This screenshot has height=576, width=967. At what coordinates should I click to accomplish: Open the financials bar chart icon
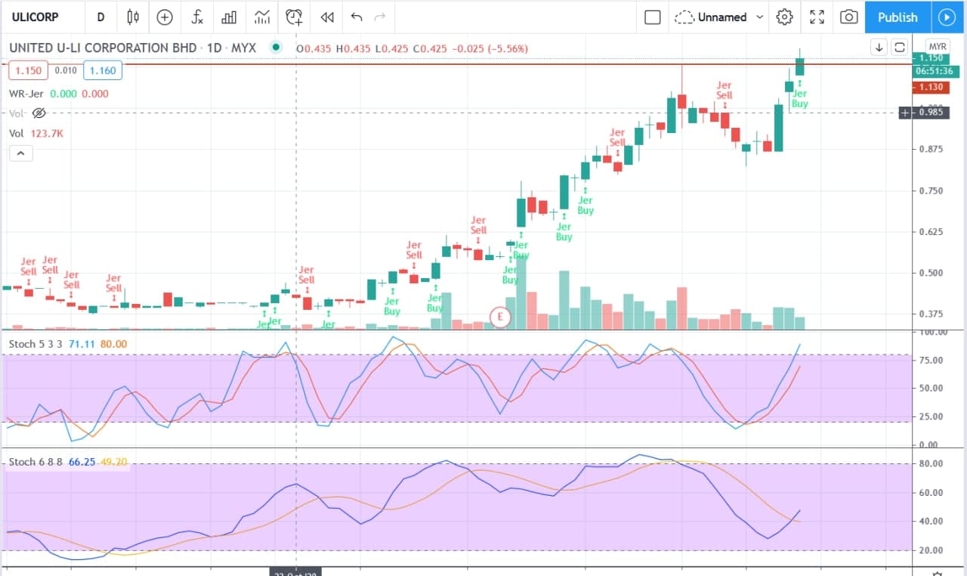tap(230, 17)
